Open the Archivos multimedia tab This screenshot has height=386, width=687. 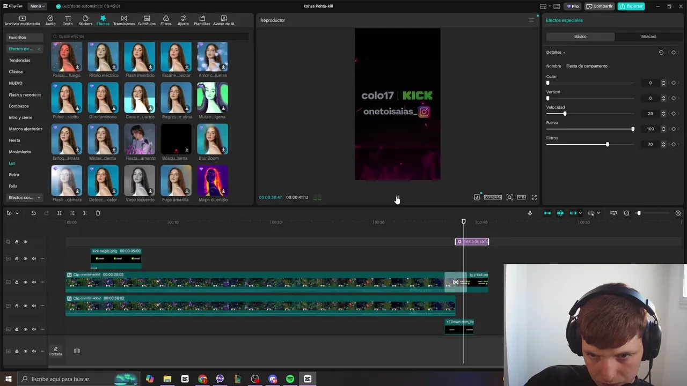pyautogui.click(x=22, y=20)
